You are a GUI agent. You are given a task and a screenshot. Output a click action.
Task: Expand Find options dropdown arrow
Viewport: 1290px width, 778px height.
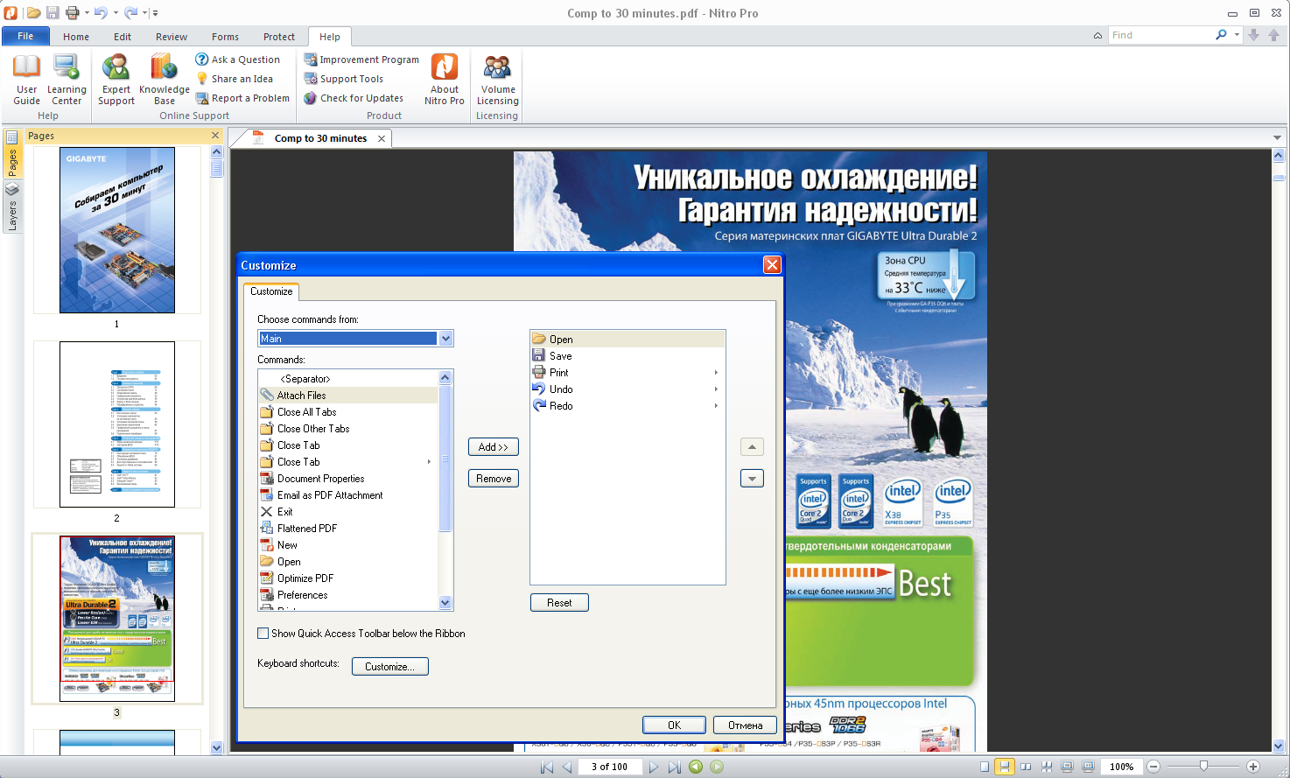click(1237, 35)
